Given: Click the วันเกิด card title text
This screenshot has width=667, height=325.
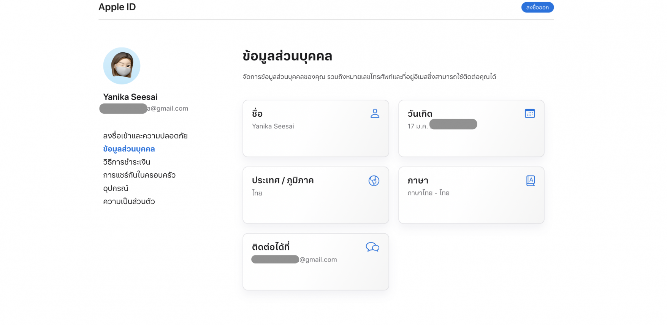Looking at the screenshot, I should click(x=420, y=114).
